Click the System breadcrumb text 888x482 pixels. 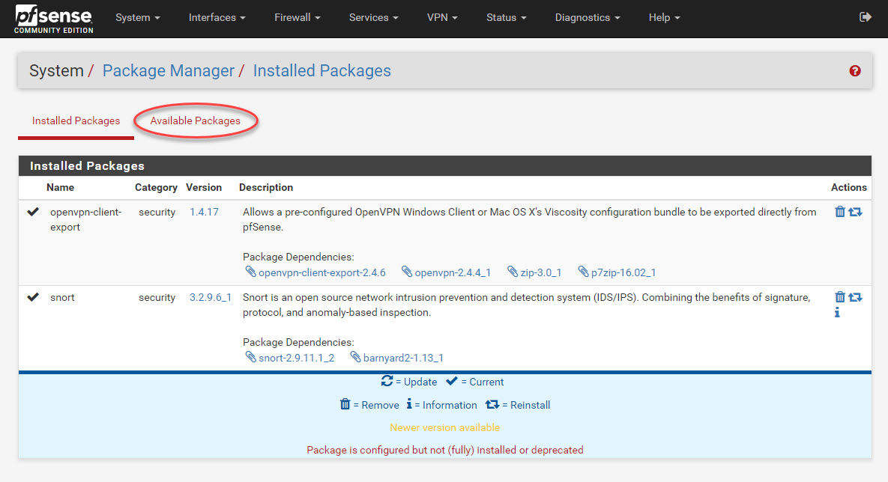point(56,70)
